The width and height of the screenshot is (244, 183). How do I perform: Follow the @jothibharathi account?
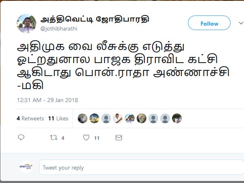tap(209, 23)
